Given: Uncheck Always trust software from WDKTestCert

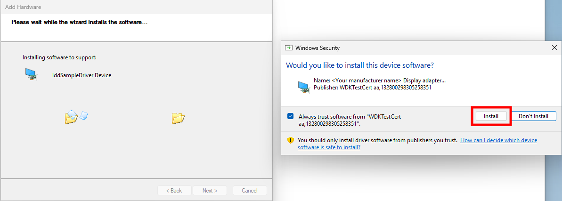Looking at the screenshot, I should [x=290, y=116].
